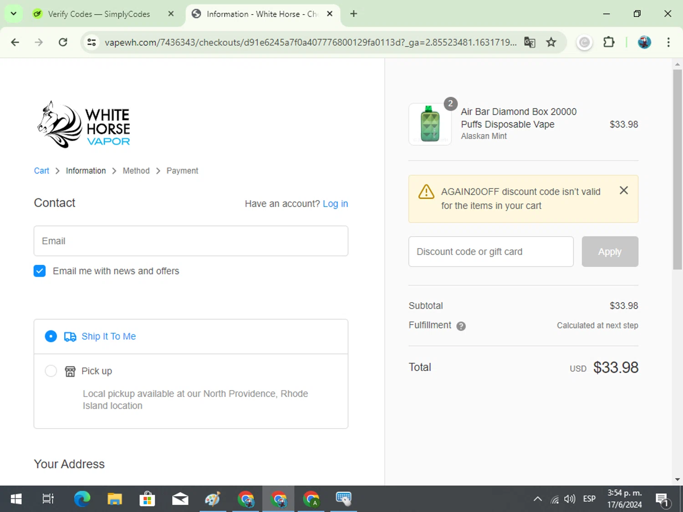
Task: Uncheck Email me with news and offers
Action: point(40,271)
